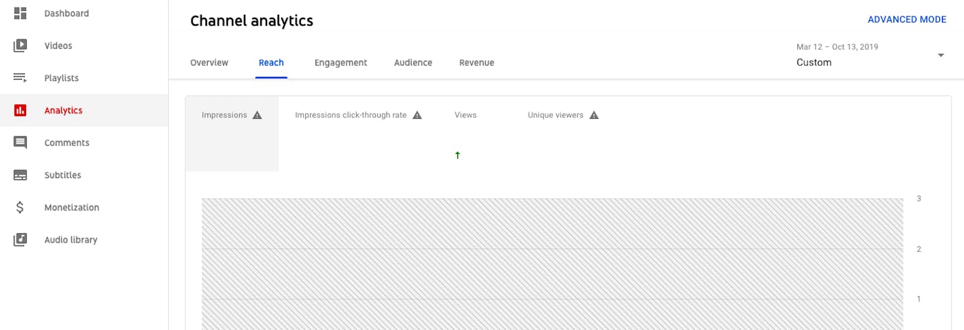Image resolution: width=964 pixels, height=330 pixels.
Task: Open the Revenue tab
Action: pyautogui.click(x=476, y=63)
